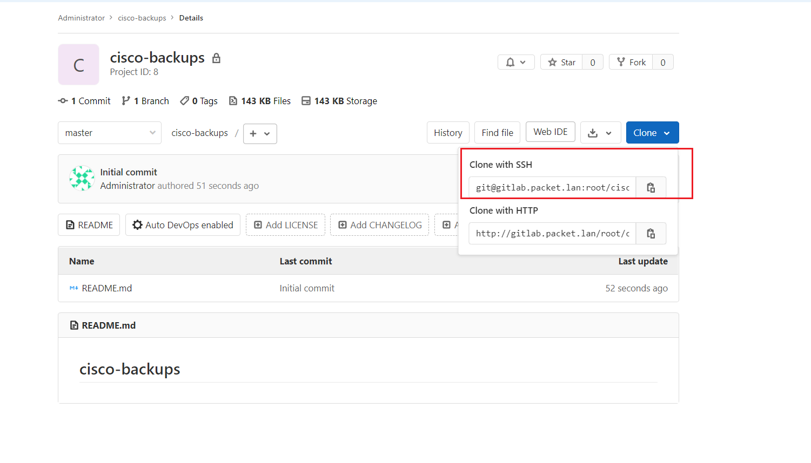Open the new file plus dropdown
The width and height of the screenshot is (811, 463).
260,133
